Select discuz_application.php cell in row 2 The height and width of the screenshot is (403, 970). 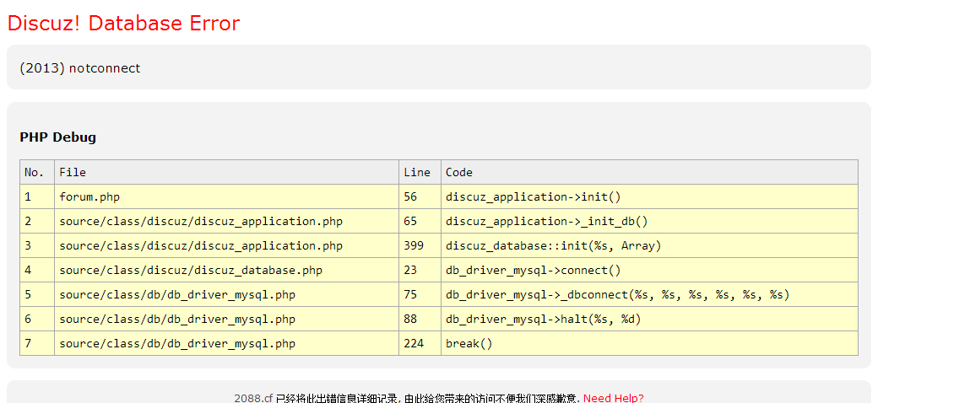(x=226, y=221)
